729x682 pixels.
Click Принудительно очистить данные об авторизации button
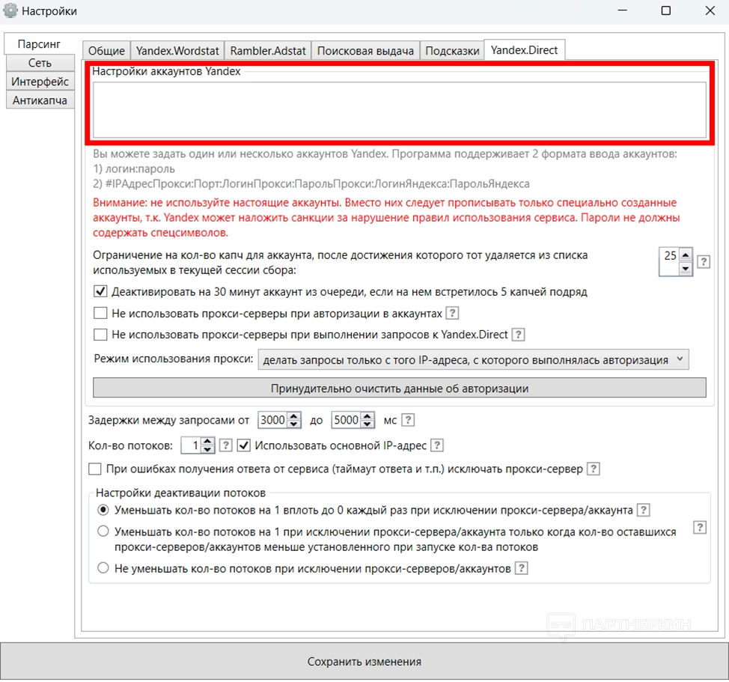click(x=400, y=388)
